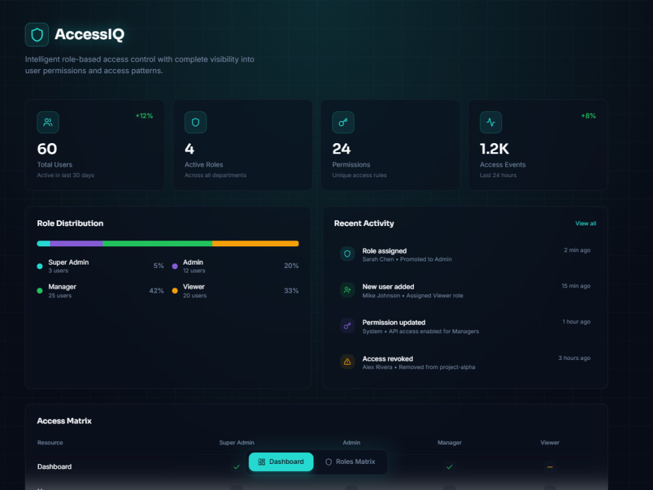
Task: Click the role distribution progress bar
Action: (168, 243)
